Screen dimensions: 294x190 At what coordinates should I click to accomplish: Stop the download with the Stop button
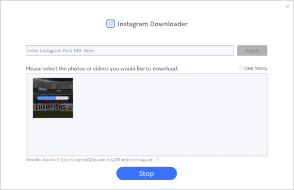coord(146,174)
